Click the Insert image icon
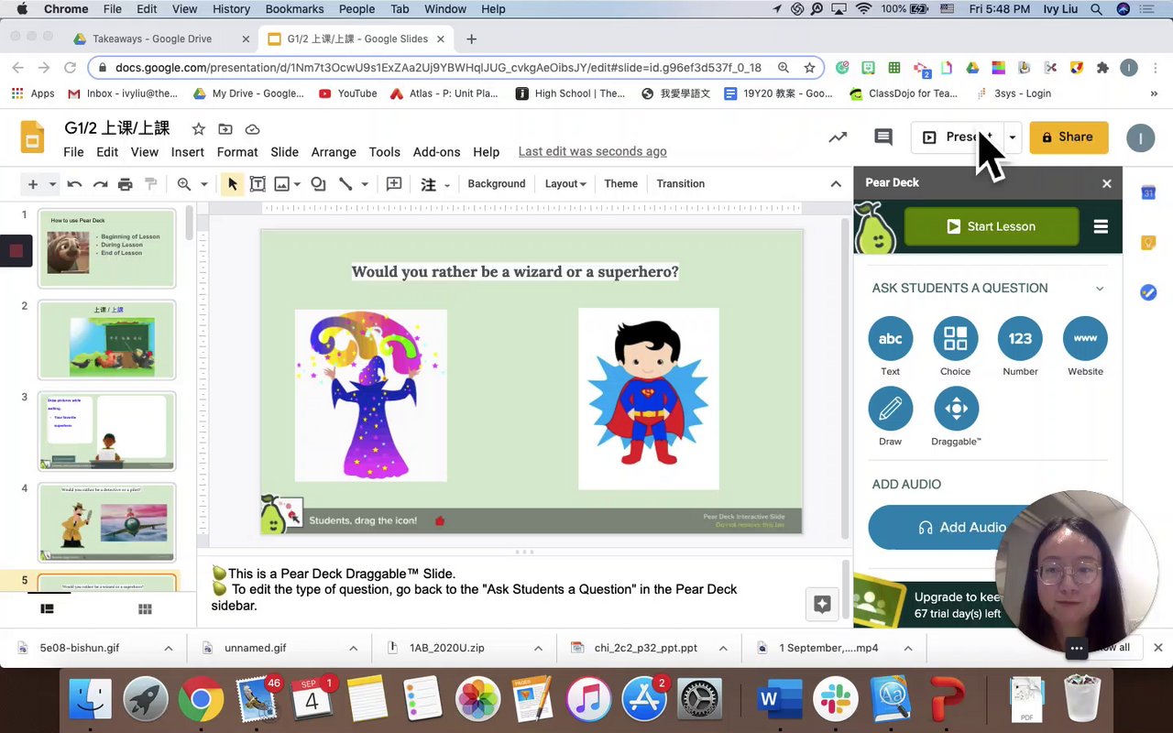This screenshot has height=733, width=1173. pyautogui.click(x=282, y=184)
